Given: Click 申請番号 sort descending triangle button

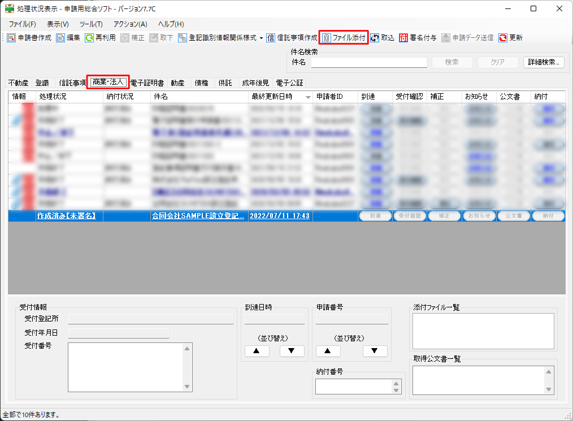Looking at the screenshot, I should (375, 351).
